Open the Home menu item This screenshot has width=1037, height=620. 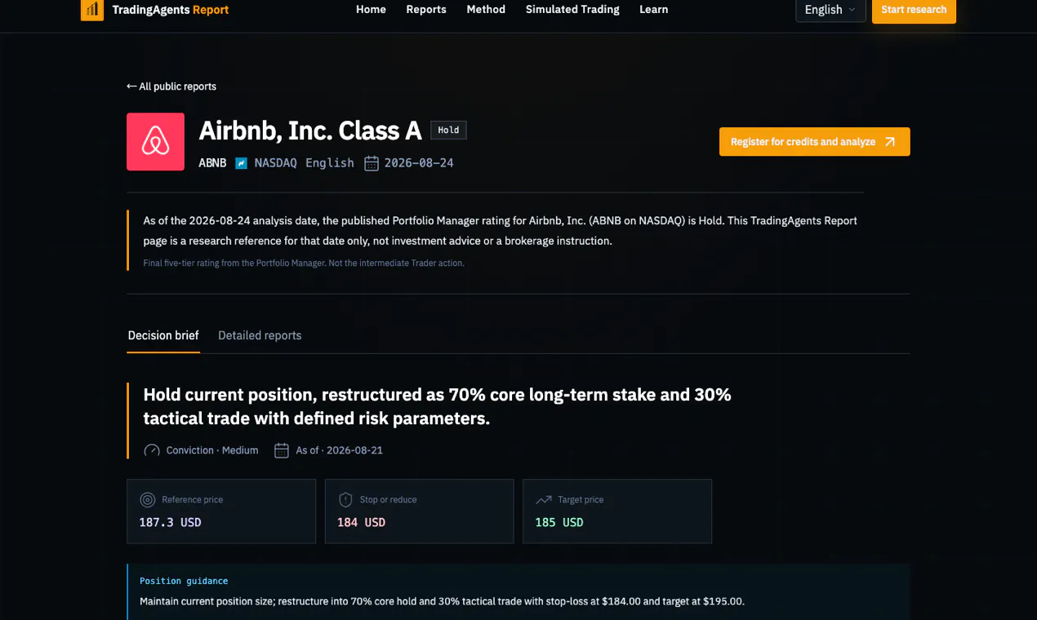pyautogui.click(x=371, y=10)
